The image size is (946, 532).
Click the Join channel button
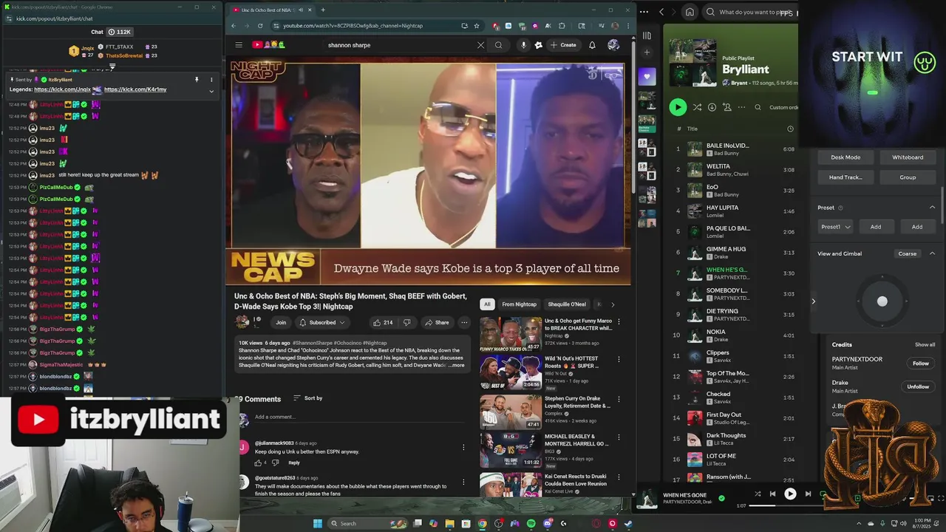[x=281, y=323]
